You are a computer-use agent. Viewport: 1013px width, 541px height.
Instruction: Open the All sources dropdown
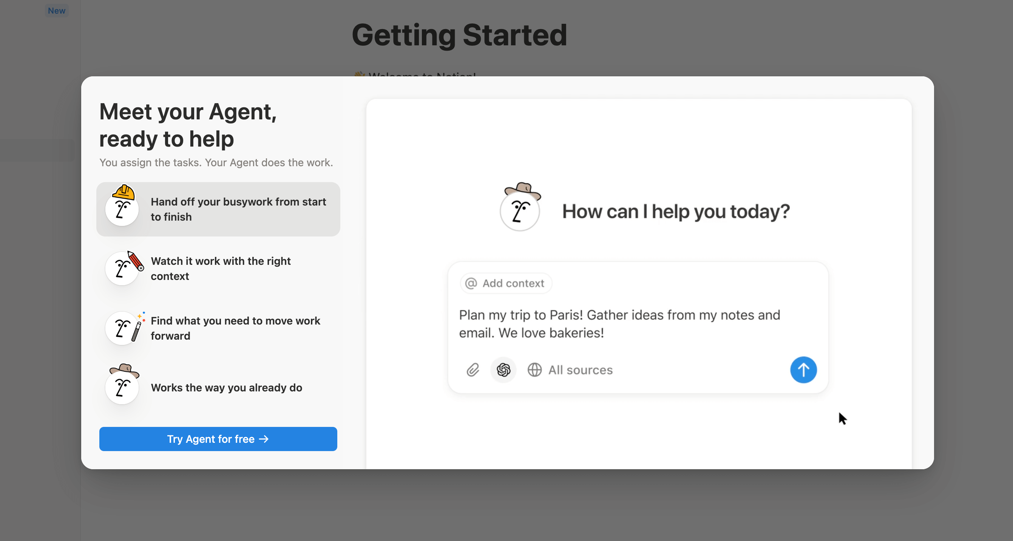click(x=580, y=370)
